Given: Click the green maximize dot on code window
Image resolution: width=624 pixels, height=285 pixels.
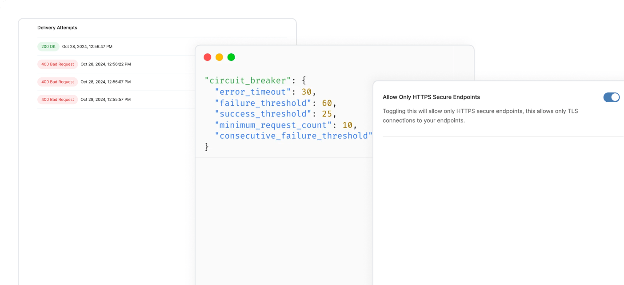Looking at the screenshot, I should [231, 57].
